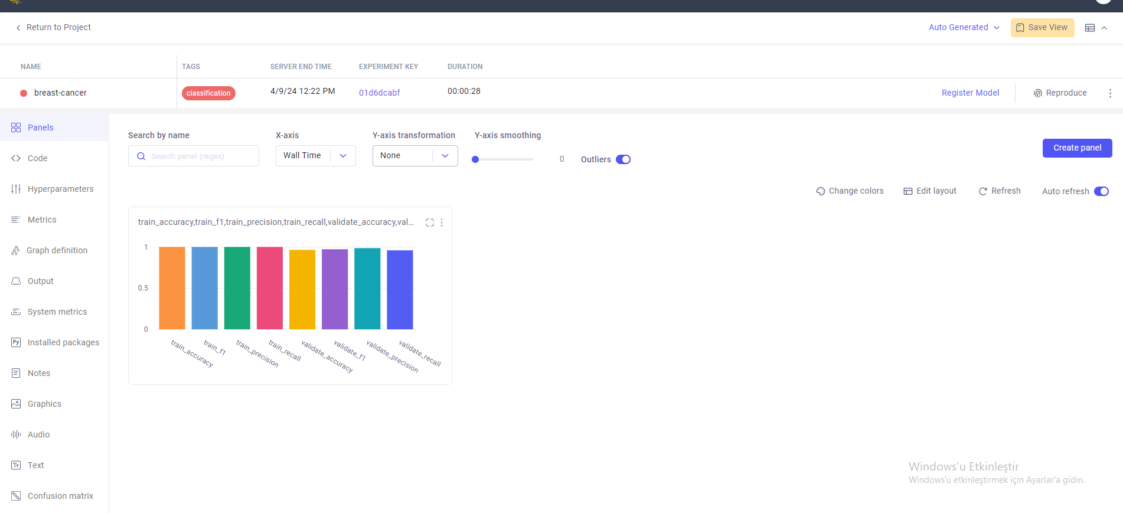Image resolution: width=1123 pixels, height=513 pixels.
Task: Click the Y-axis smoothing slider handle
Action: (x=475, y=159)
